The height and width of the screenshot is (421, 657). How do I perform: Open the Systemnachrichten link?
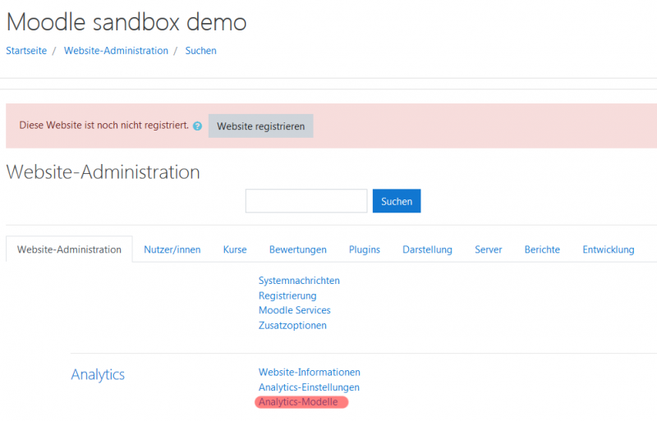point(299,281)
